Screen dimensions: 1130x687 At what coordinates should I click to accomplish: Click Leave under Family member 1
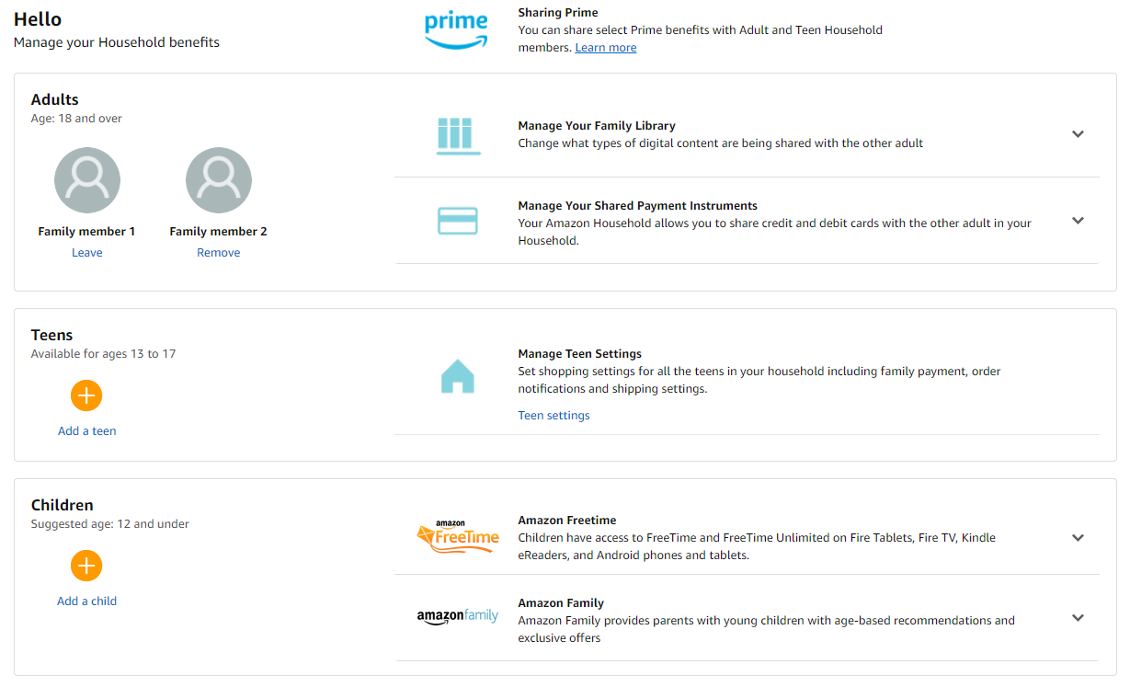(x=87, y=253)
